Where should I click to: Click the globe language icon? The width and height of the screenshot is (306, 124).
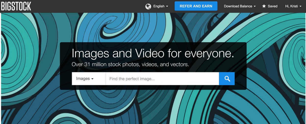pyautogui.click(x=148, y=6)
